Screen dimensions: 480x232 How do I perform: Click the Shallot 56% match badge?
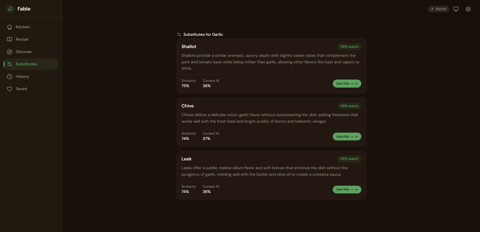tap(349, 47)
